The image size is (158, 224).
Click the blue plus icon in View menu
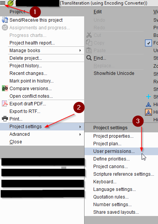pyautogui.click(x=148, y=97)
